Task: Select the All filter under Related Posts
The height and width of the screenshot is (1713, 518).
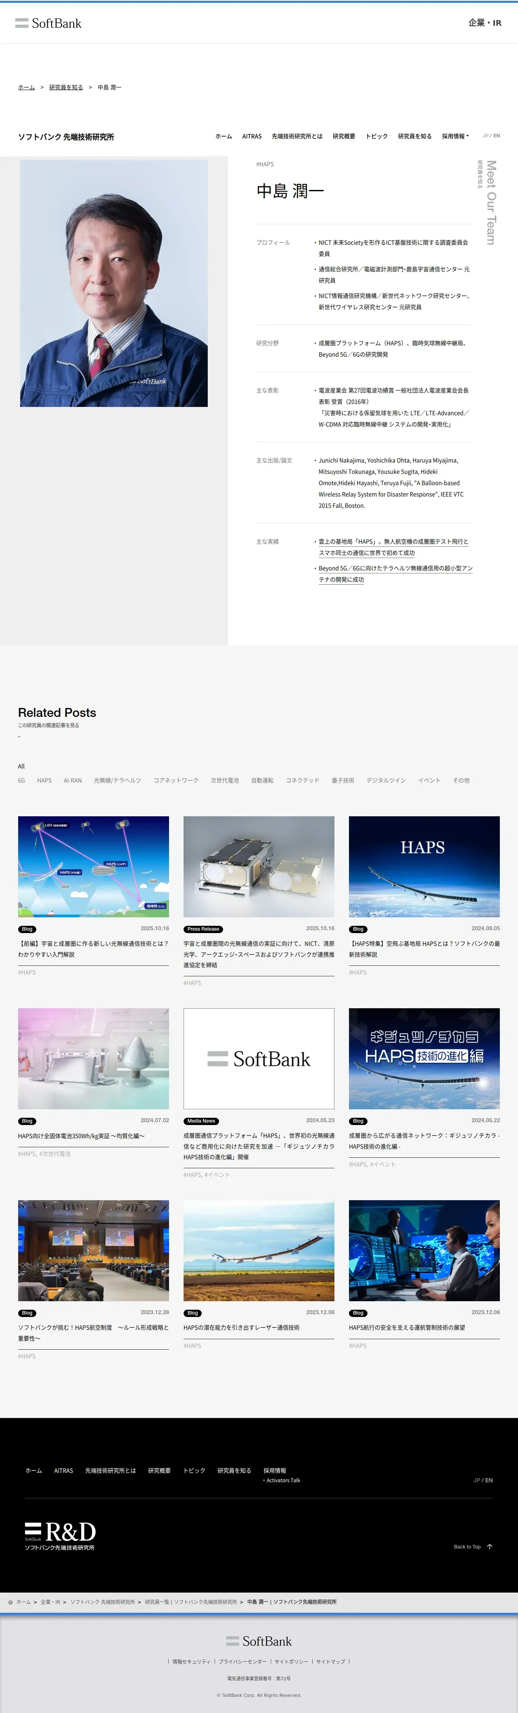Action: [21, 766]
